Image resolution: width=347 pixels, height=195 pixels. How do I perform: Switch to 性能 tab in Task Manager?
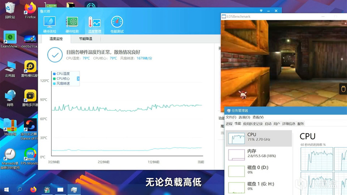pyautogui.click(x=238, y=124)
